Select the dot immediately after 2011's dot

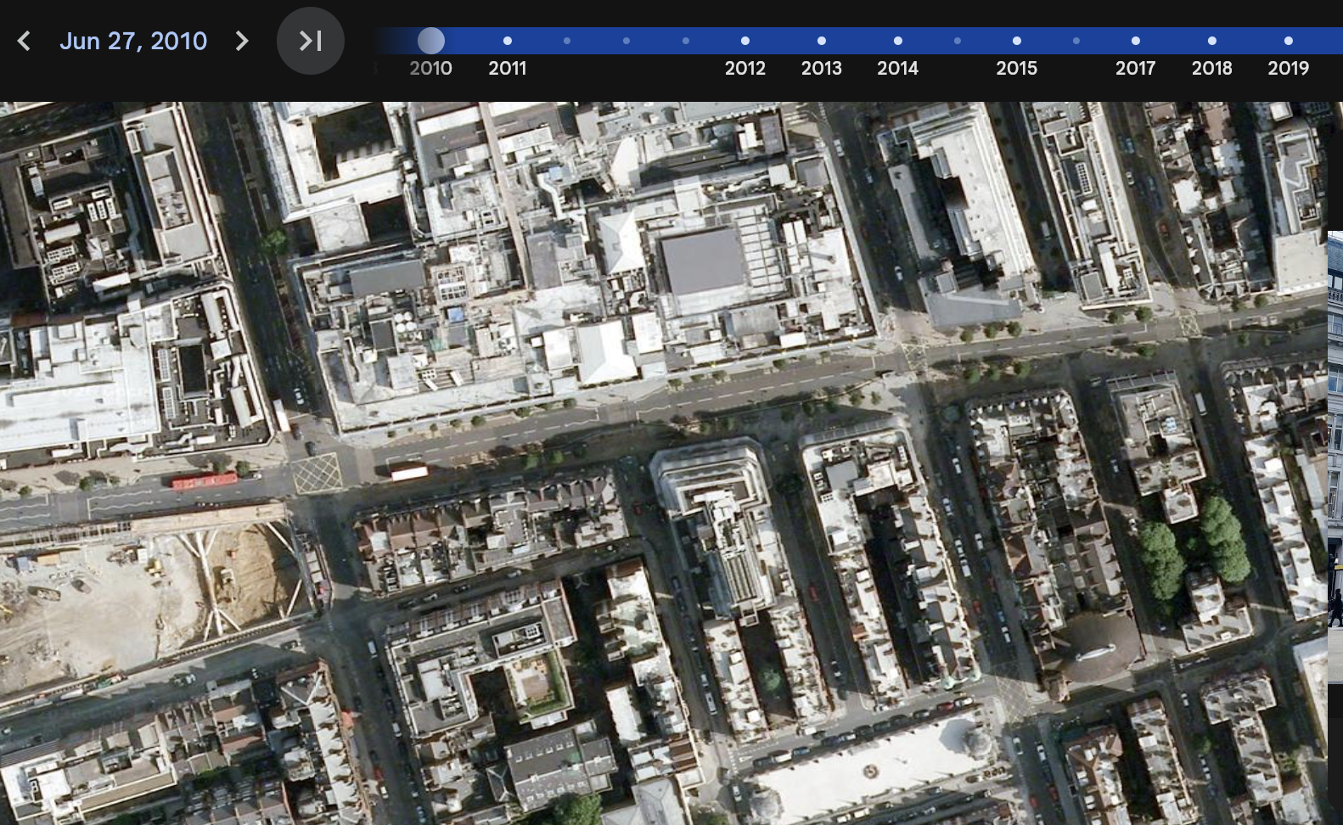pos(567,41)
